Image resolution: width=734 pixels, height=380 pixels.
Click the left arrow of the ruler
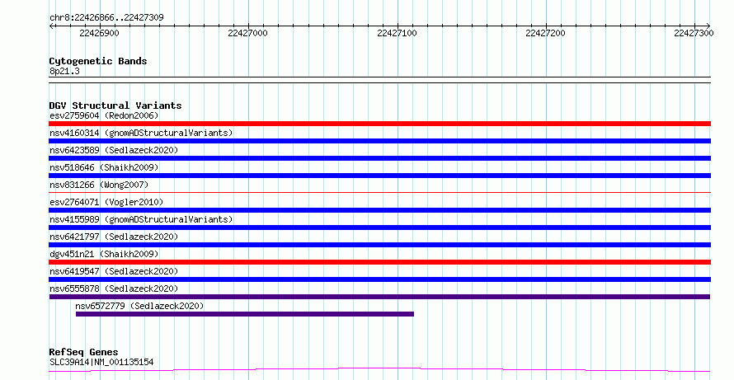point(51,26)
